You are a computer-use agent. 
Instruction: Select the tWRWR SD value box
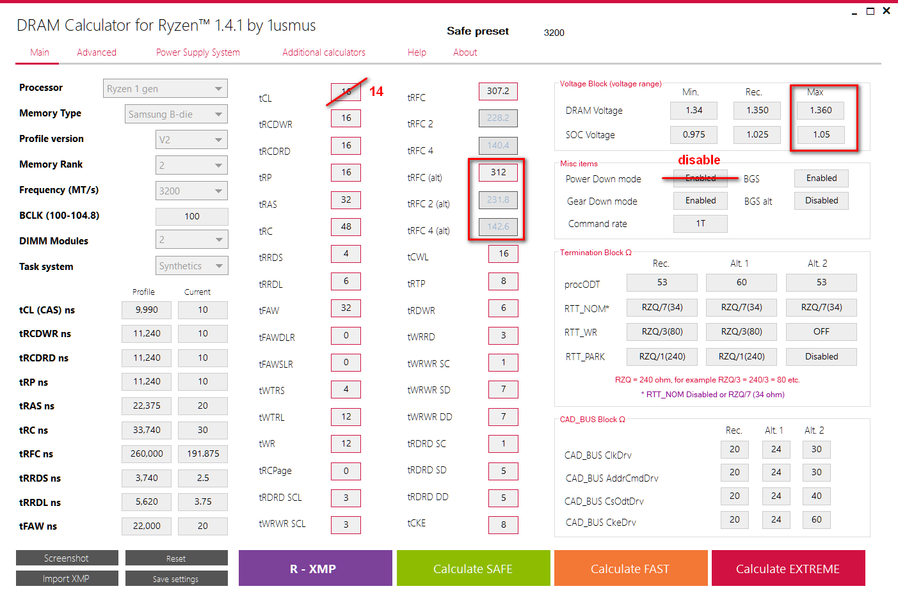click(503, 390)
